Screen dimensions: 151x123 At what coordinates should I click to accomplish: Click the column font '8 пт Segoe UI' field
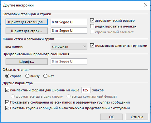pyautogui.click(x=69, y=22)
